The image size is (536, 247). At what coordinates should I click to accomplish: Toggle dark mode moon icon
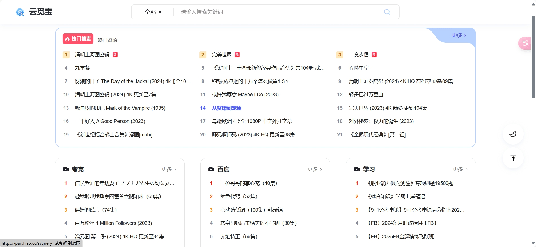click(513, 134)
